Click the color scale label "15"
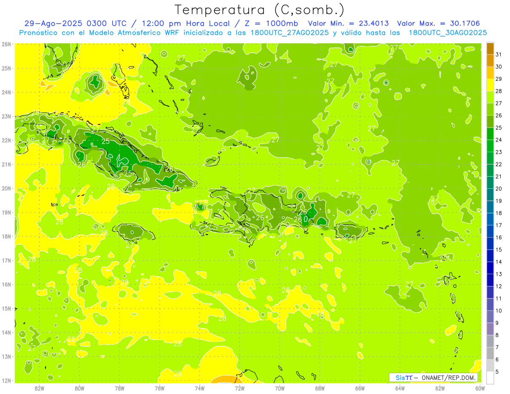 click(x=499, y=250)
